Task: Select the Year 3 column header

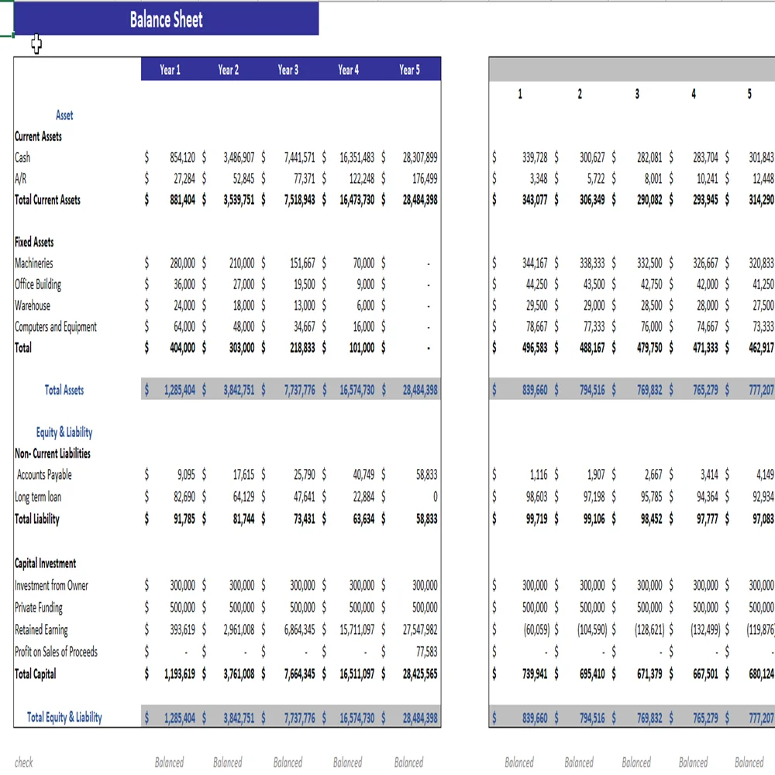Action: [288, 70]
